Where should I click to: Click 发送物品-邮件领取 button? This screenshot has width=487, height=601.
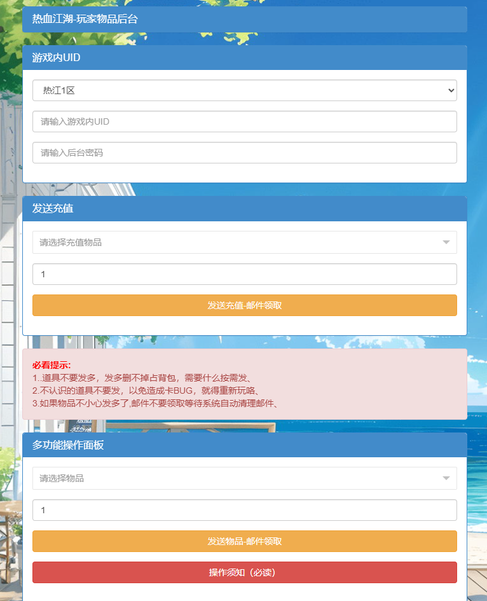point(245,541)
